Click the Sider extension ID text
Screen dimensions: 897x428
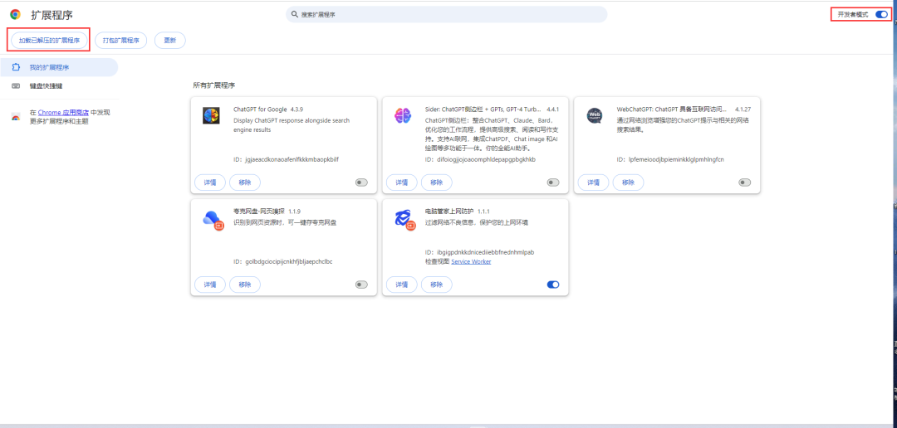click(480, 159)
